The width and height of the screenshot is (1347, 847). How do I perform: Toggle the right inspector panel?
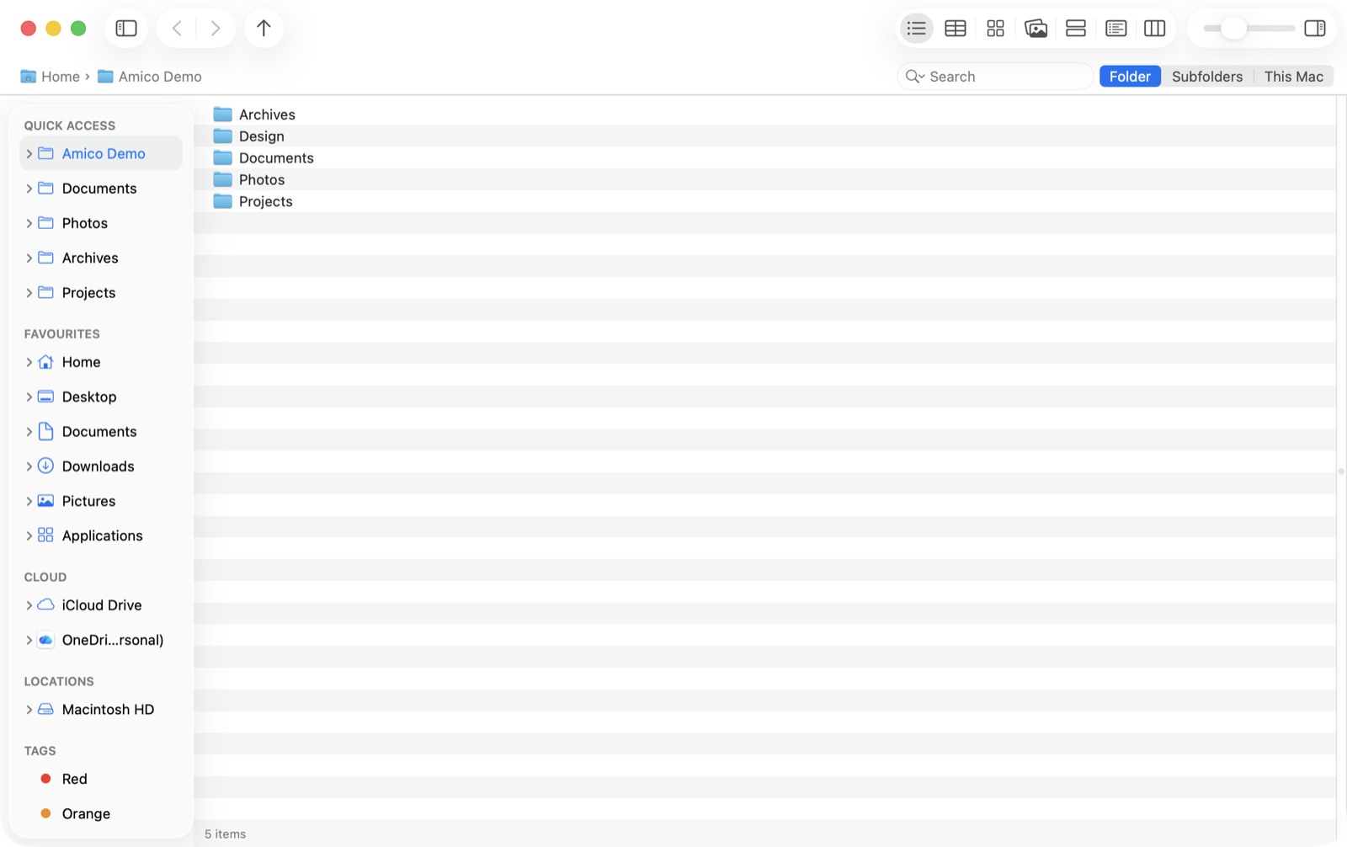[x=1315, y=28]
